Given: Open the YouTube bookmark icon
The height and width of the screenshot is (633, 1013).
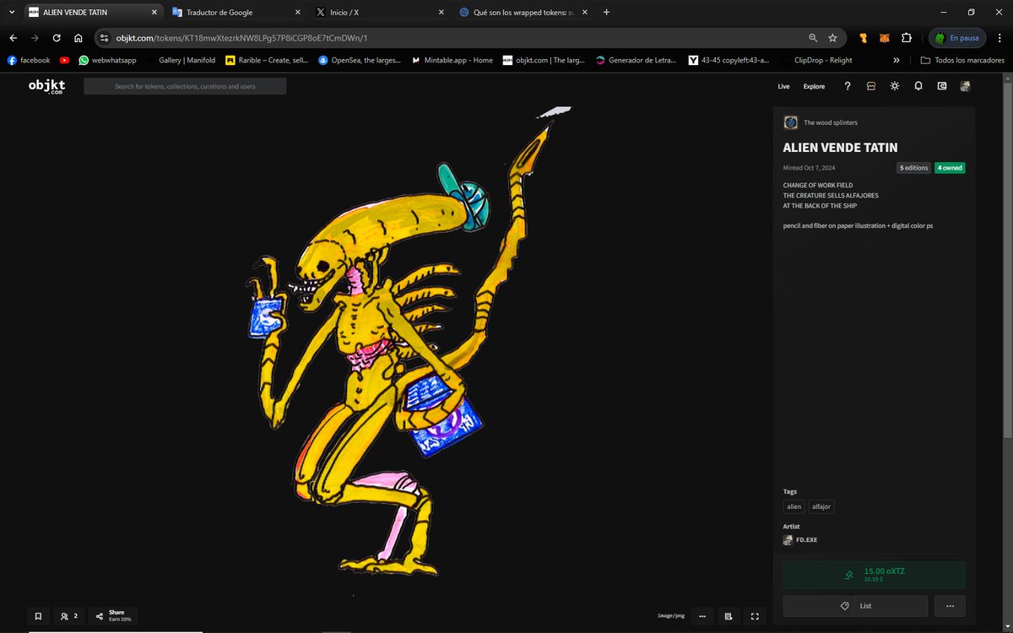Looking at the screenshot, I should coord(65,60).
